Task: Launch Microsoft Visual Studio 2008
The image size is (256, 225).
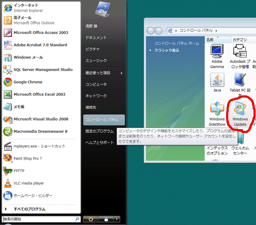Action: (x=41, y=119)
